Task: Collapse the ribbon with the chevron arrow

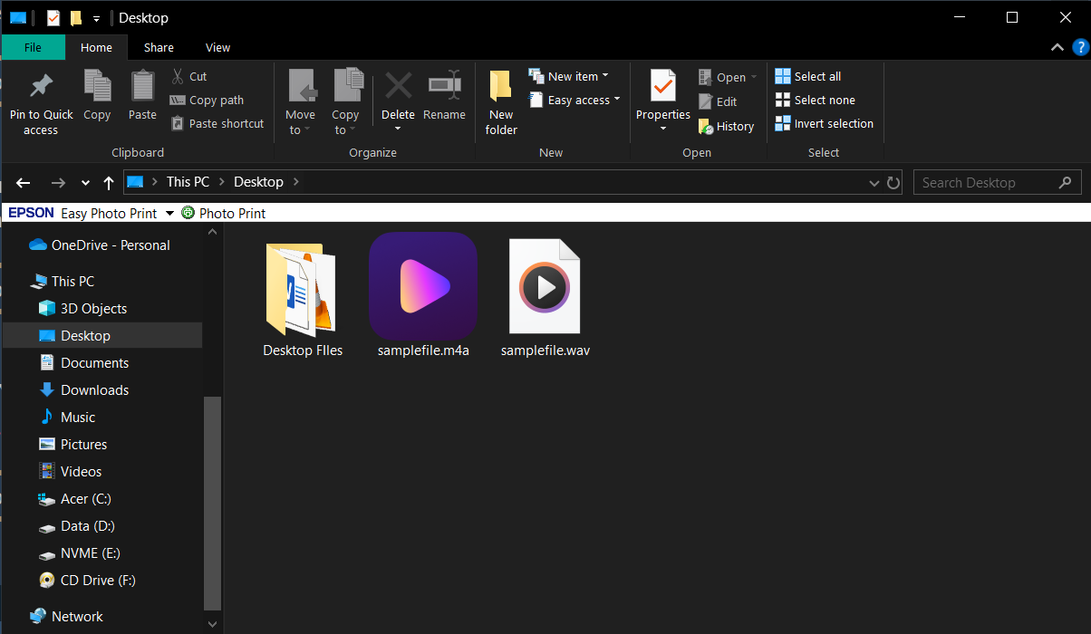Action: coord(1057,47)
